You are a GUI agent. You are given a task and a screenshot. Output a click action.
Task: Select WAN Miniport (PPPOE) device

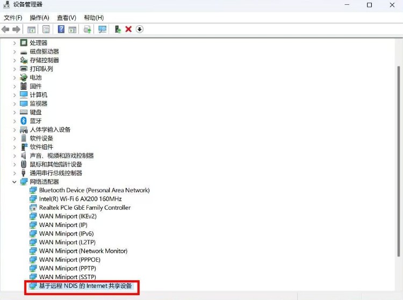tap(69, 260)
